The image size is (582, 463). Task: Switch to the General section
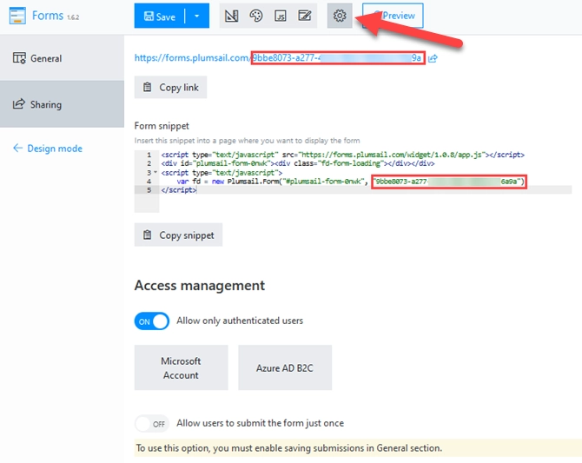[62, 58]
